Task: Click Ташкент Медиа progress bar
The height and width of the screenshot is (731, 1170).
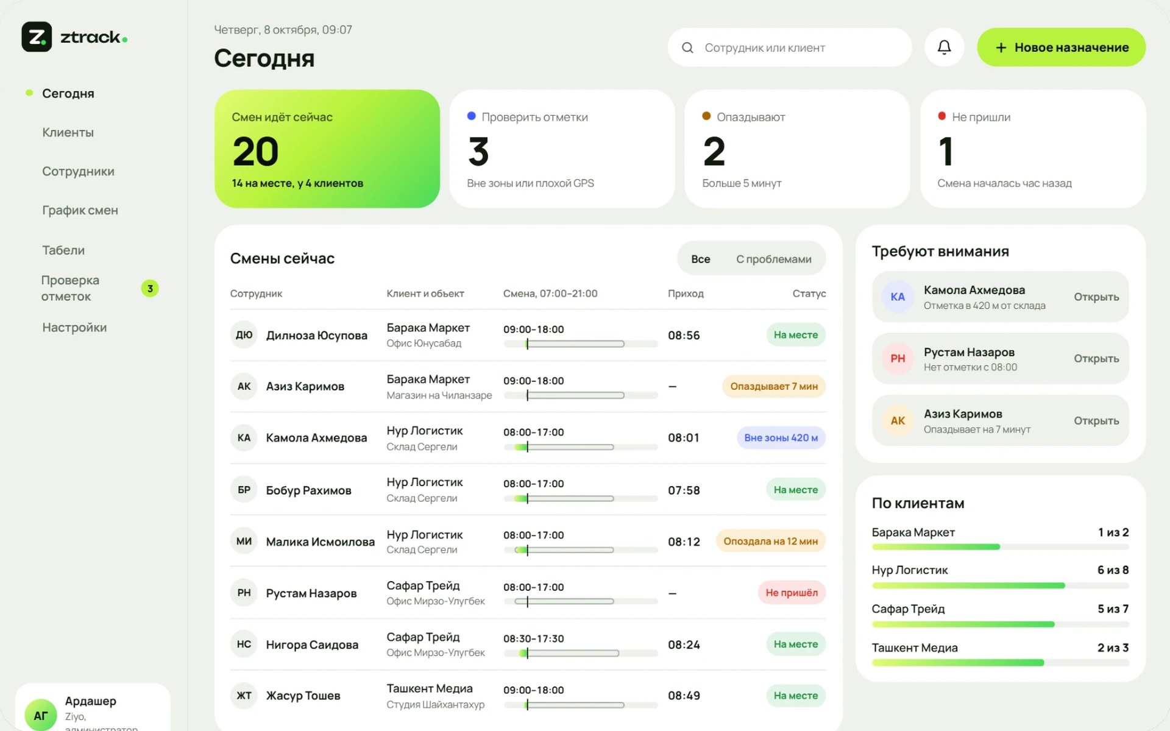Action: point(1000,663)
